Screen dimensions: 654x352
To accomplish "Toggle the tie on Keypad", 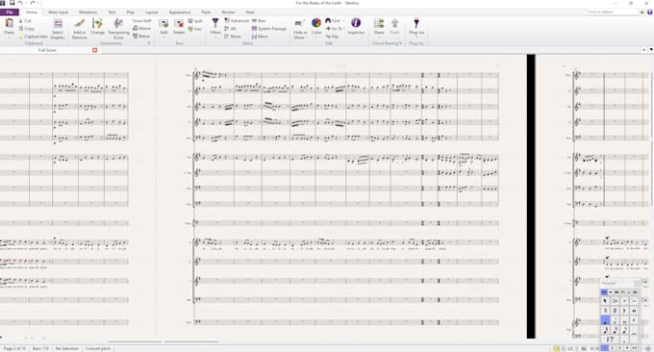I will 634,334.
